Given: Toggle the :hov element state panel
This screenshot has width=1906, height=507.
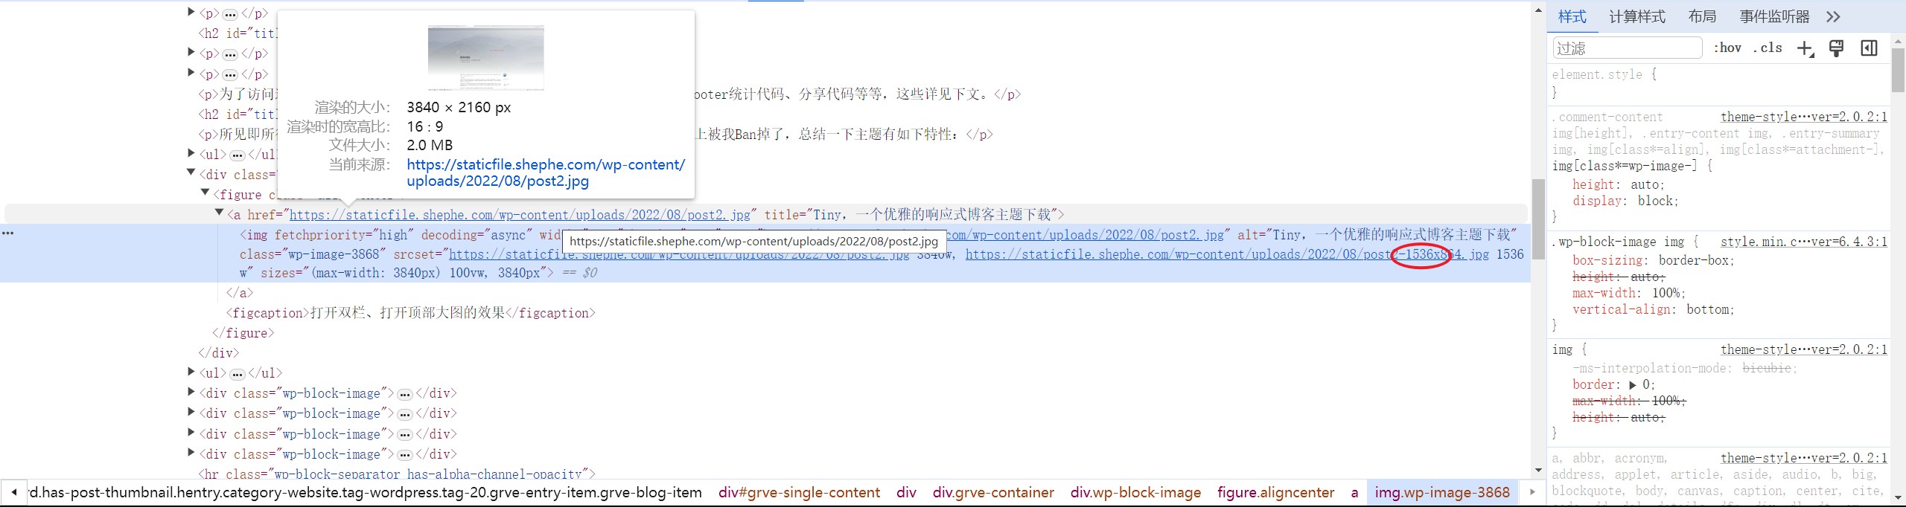Looking at the screenshot, I should tap(1727, 48).
